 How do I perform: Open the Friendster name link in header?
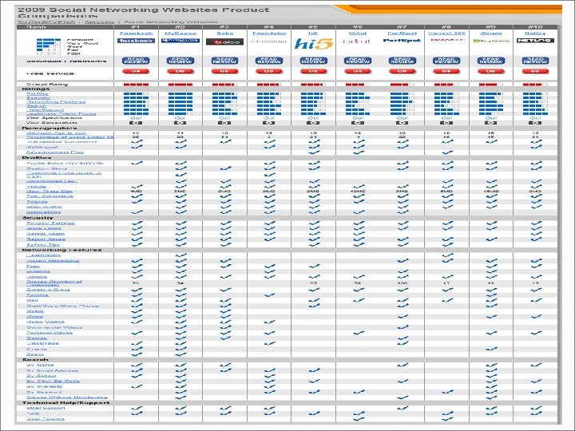click(x=269, y=33)
